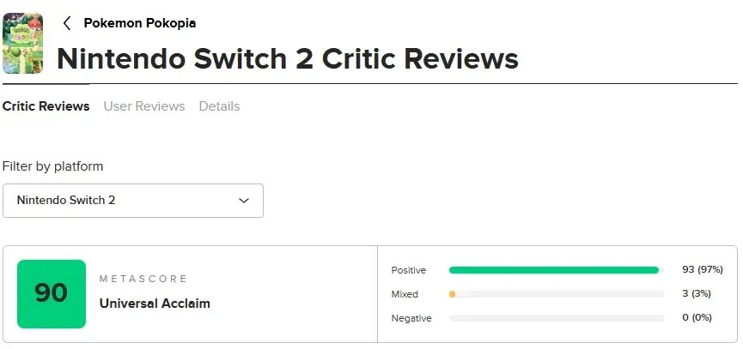Select the Critic Reviews tab
743x349 pixels.
(46, 106)
